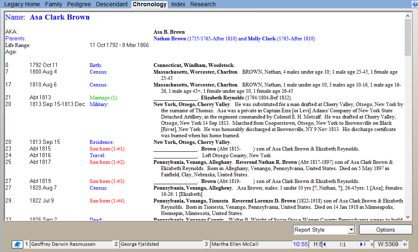The image size is (418, 252).
Task: Click the scrollbar down arrow
Action: tap(408, 217)
